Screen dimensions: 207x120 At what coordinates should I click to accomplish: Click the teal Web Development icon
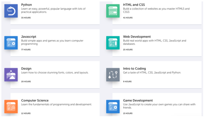pos(113,43)
